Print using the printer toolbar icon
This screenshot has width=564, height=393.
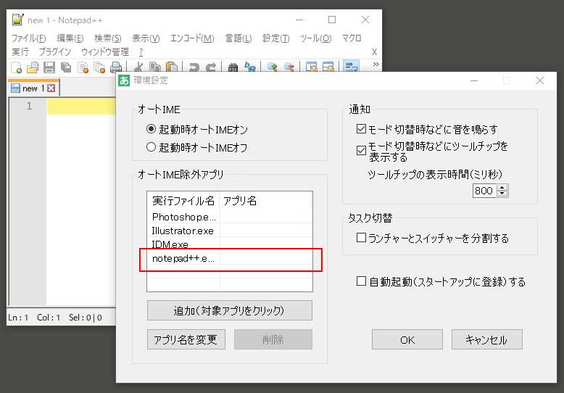pyautogui.click(x=116, y=67)
